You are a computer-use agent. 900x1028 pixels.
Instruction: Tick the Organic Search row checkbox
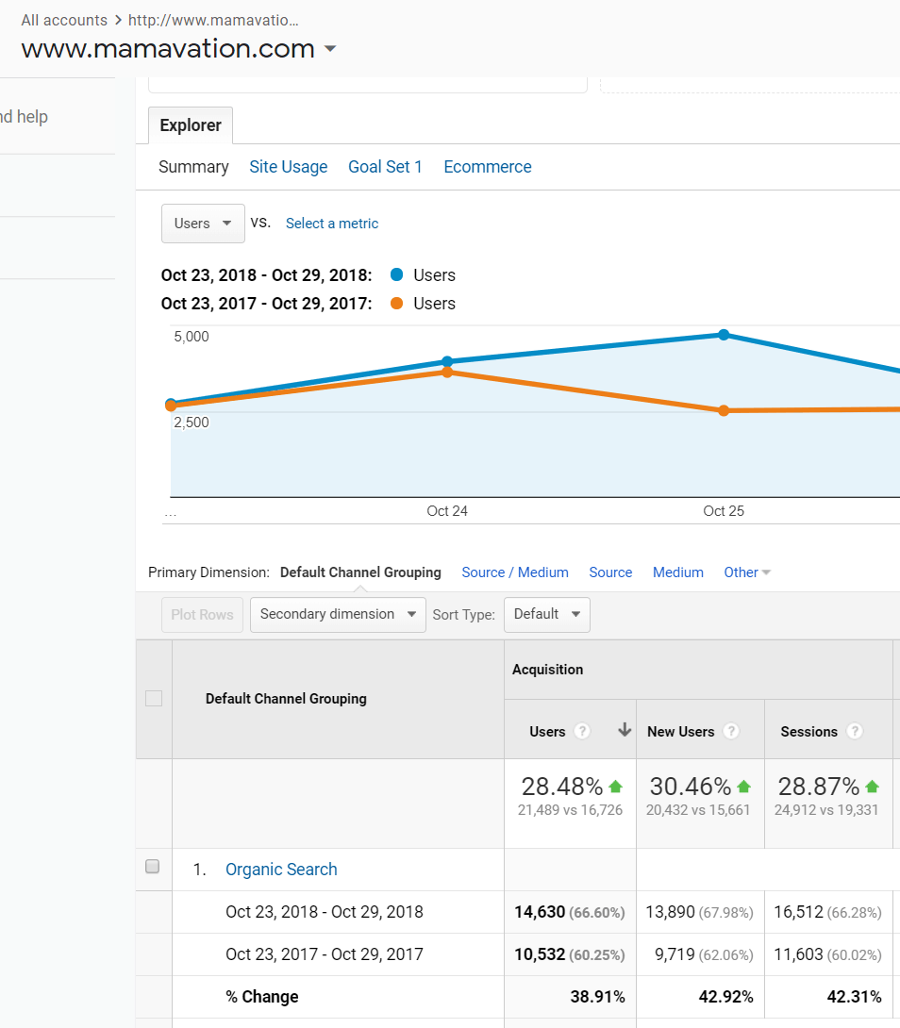tap(153, 868)
